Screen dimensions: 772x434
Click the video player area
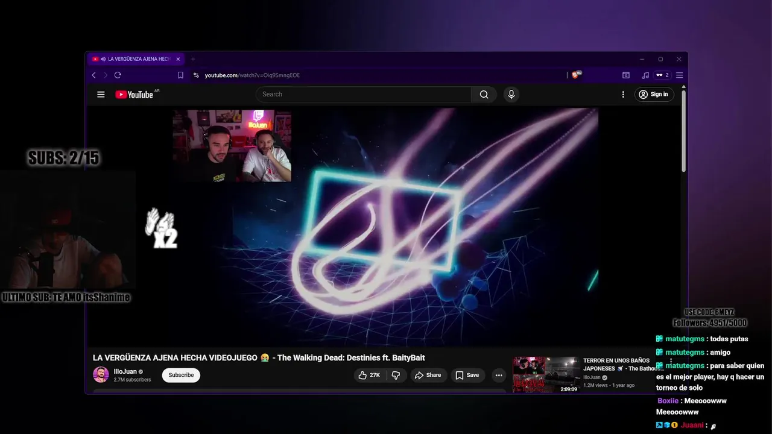pos(385,227)
